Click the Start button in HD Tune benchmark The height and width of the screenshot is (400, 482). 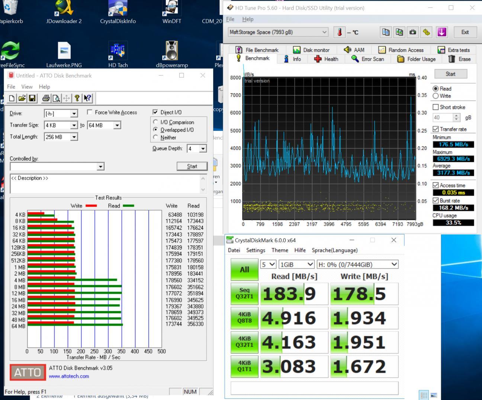click(x=450, y=74)
